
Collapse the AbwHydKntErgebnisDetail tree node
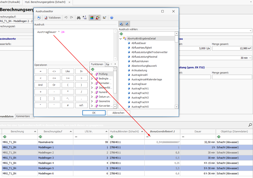[x=121, y=38]
